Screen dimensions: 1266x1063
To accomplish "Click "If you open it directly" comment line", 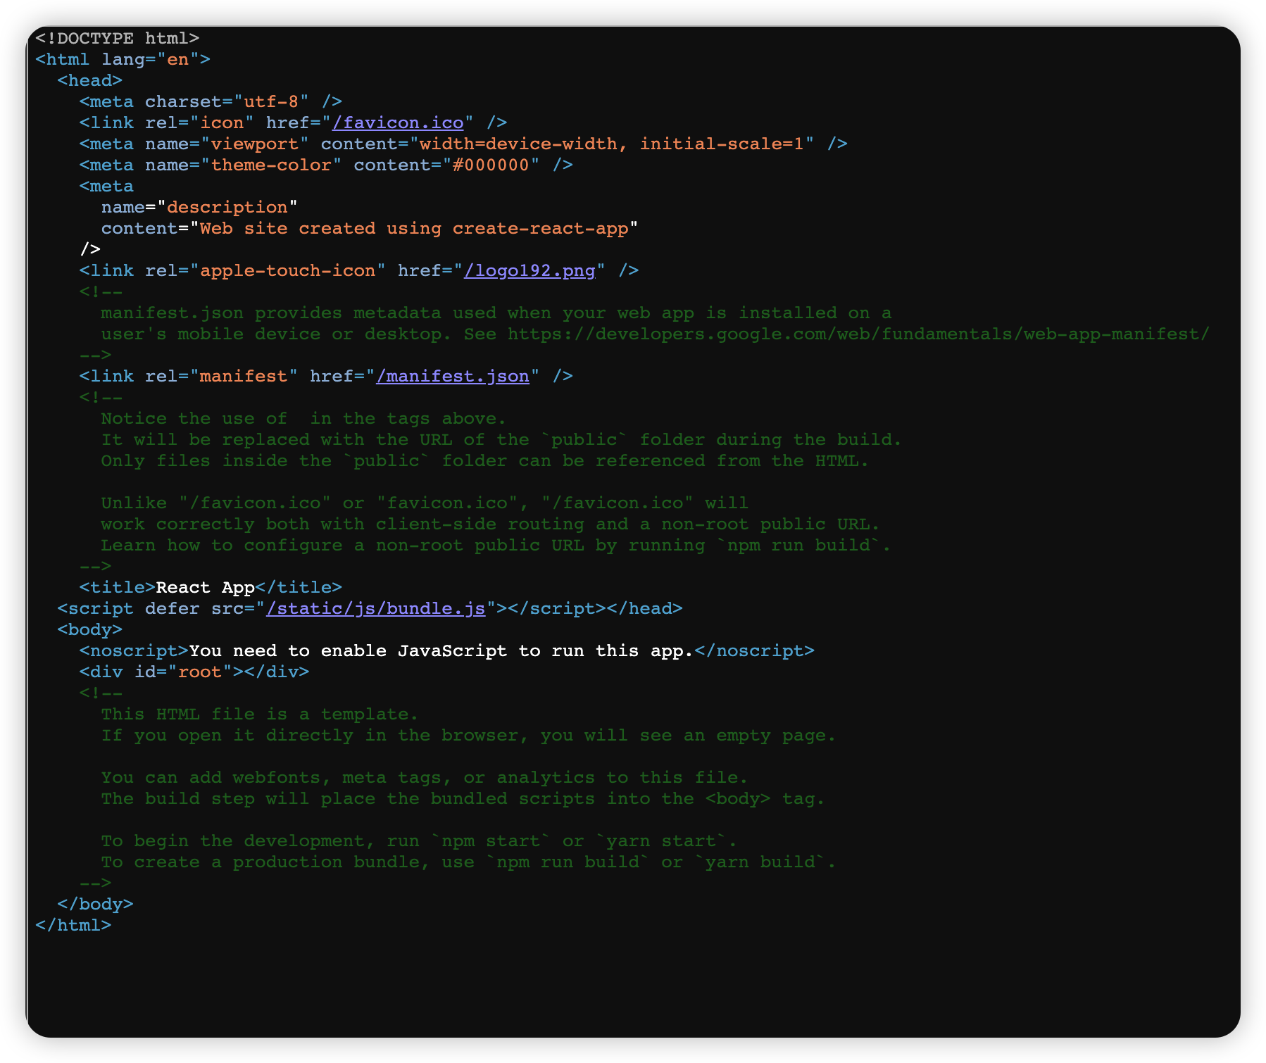I will click(468, 735).
